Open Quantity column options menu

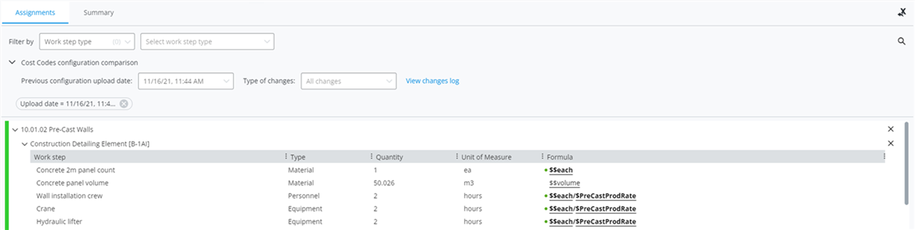tap(457, 157)
